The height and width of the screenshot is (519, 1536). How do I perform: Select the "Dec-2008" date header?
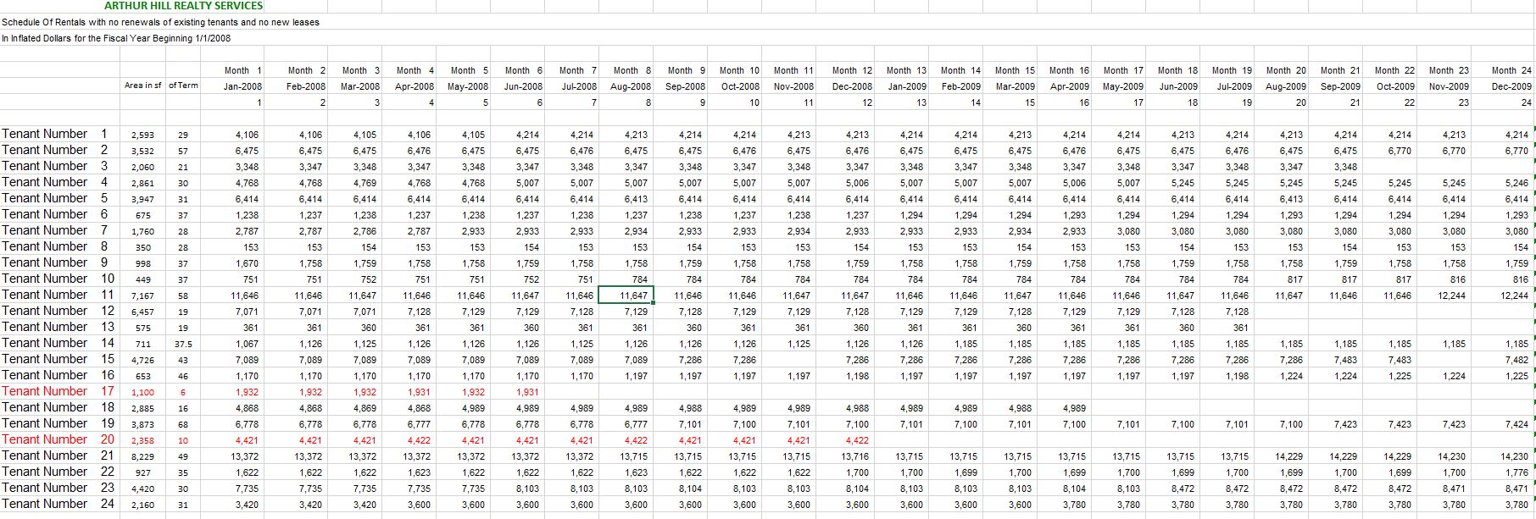point(852,86)
